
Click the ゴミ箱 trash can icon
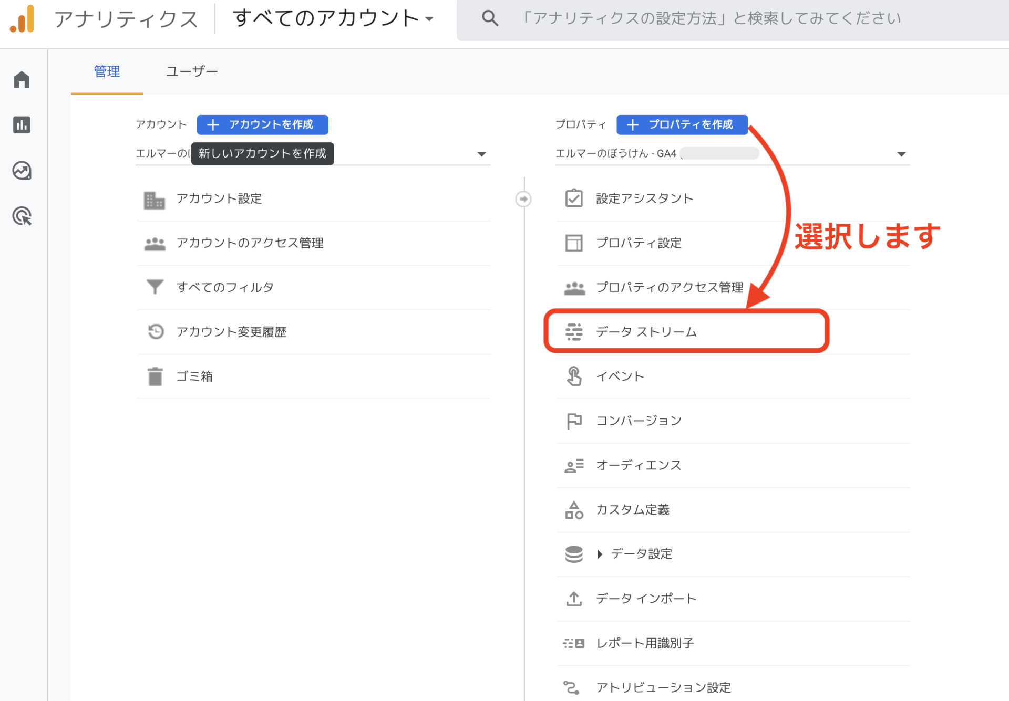pos(155,376)
